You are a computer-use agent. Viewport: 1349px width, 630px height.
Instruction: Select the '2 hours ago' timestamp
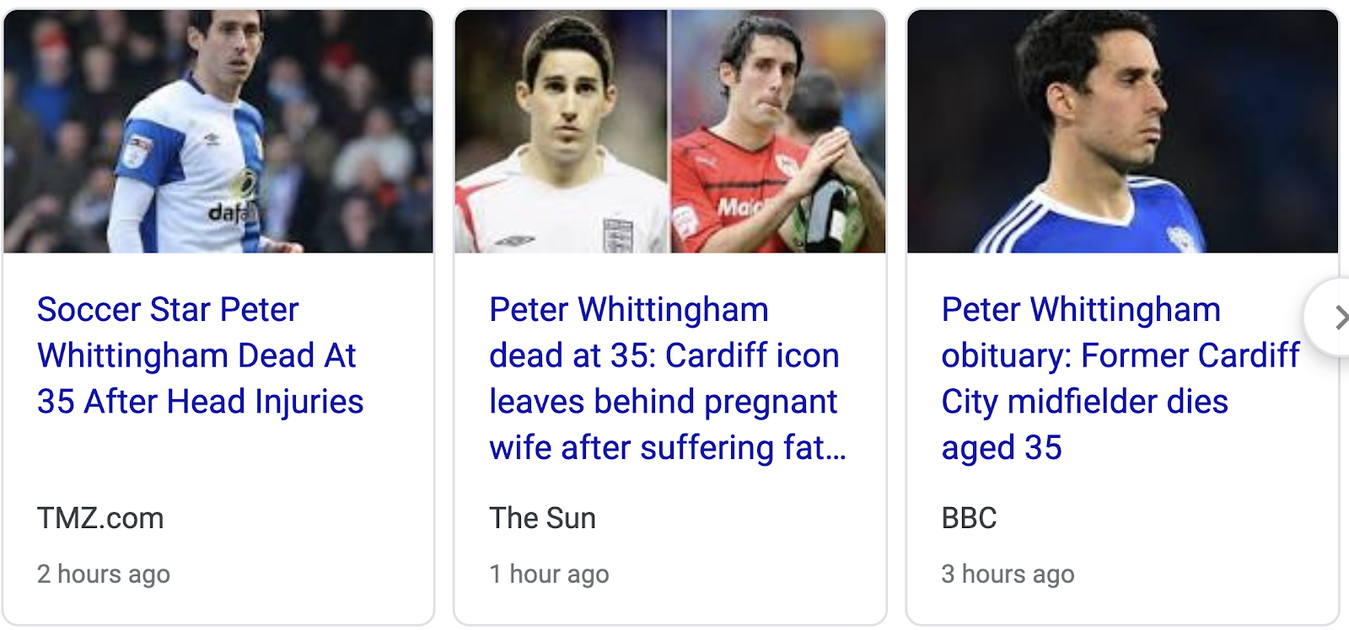[x=104, y=574]
